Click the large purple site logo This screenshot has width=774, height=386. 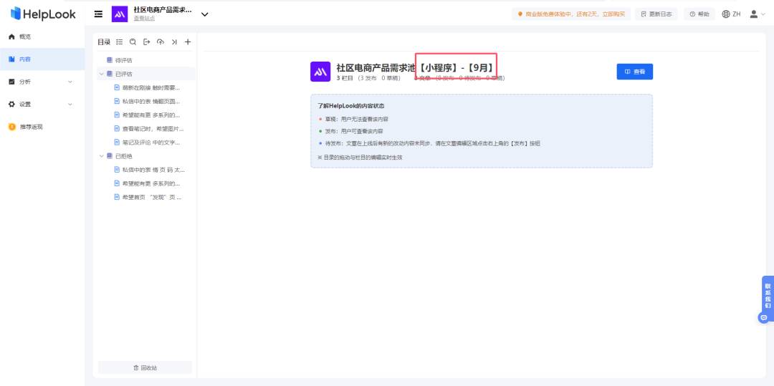tap(320, 72)
